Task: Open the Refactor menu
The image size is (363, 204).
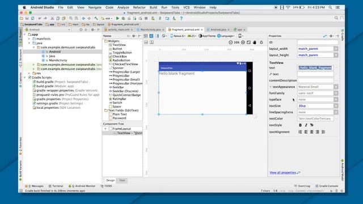Action: point(139,7)
